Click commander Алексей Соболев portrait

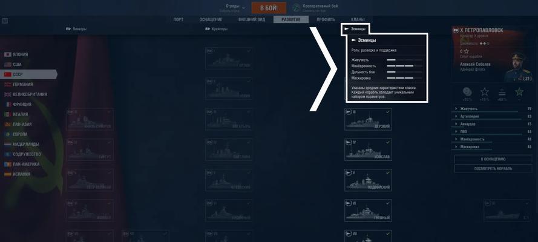click(517, 67)
